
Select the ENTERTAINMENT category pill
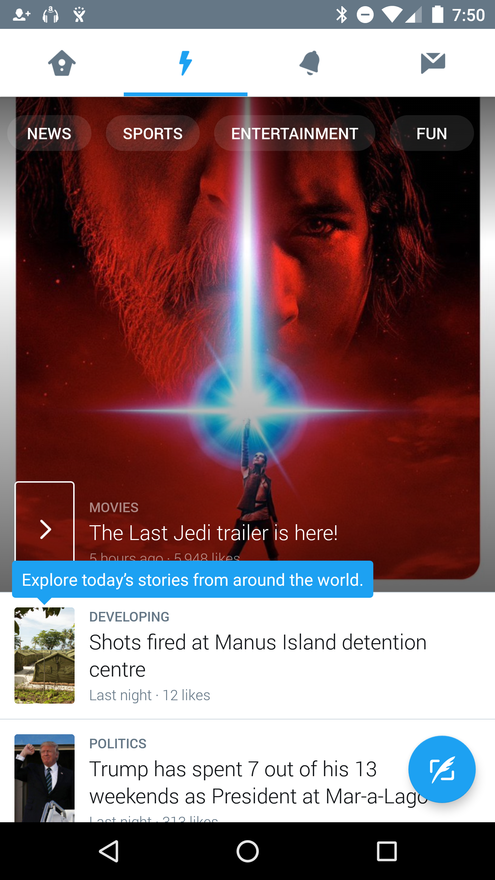tap(295, 133)
